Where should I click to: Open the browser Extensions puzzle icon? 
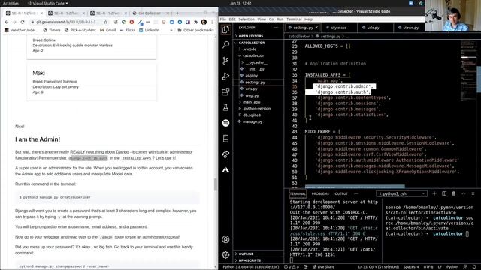point(195,22)
